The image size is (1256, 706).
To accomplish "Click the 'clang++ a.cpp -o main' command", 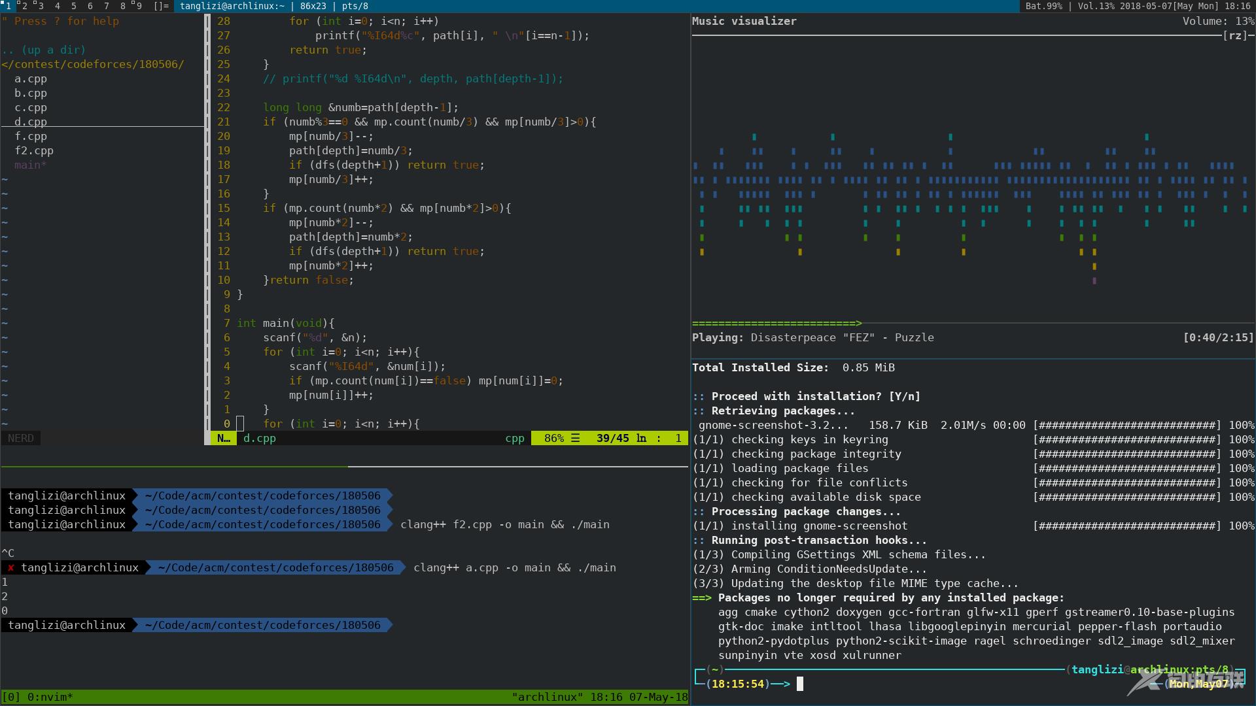I will tap(515, 567).
